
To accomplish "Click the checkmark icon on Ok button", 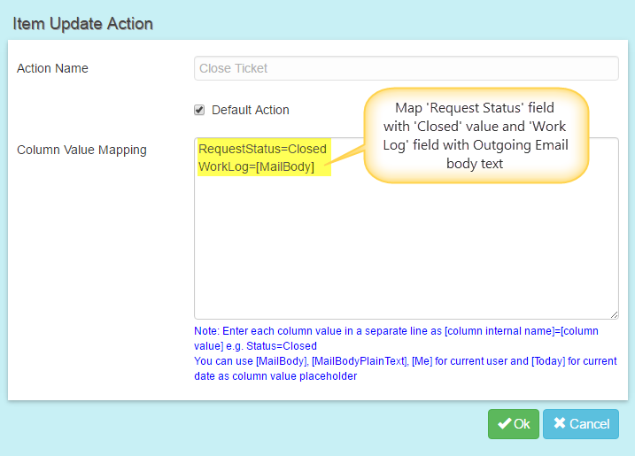I will (x=504, y=423).
